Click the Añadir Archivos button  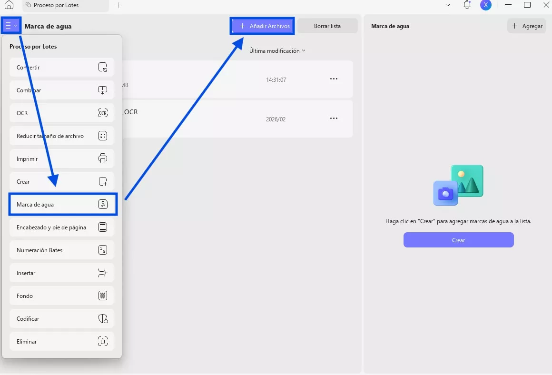pos(262,26)
